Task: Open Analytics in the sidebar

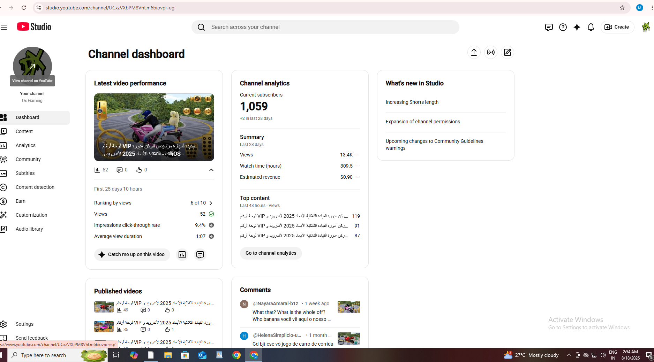Action: click(35, 146)
